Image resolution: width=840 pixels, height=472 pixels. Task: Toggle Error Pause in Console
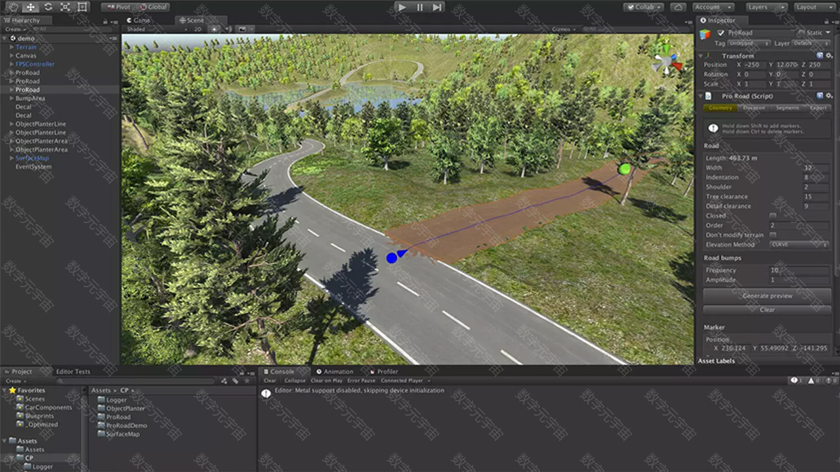pos(362,380)
